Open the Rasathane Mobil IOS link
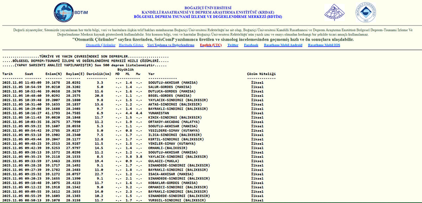 click(324, 45)
